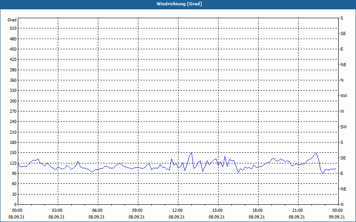Click the NW compass label
The height and width of the screenshot is (222, 356).
(x=344, y=96)
